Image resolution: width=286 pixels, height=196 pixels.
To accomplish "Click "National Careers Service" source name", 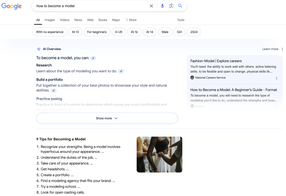I will (210, 78).
